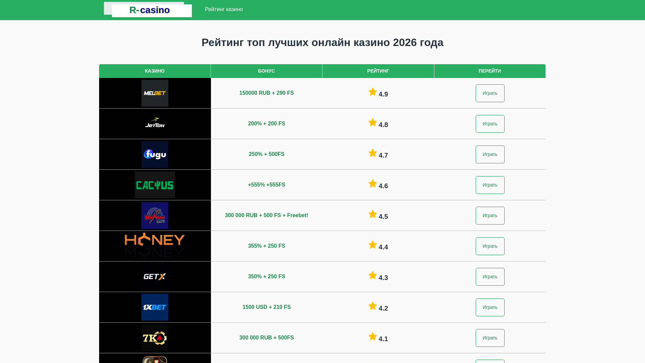Screen dimensions: 645x363
Task: Click the КАЗИНО column header
Action: click(155, 71)
